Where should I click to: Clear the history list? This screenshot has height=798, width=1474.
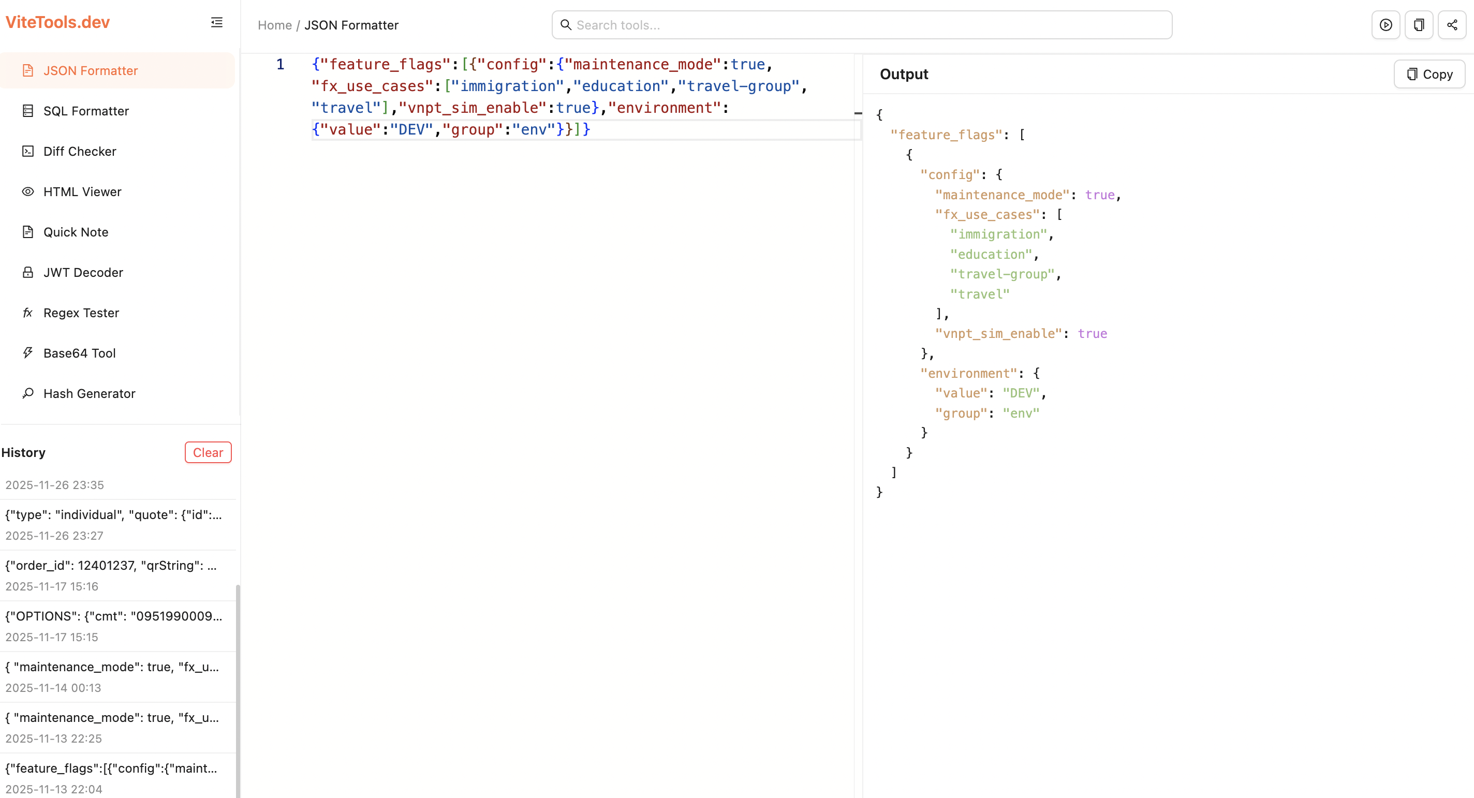tap(208, 452)
